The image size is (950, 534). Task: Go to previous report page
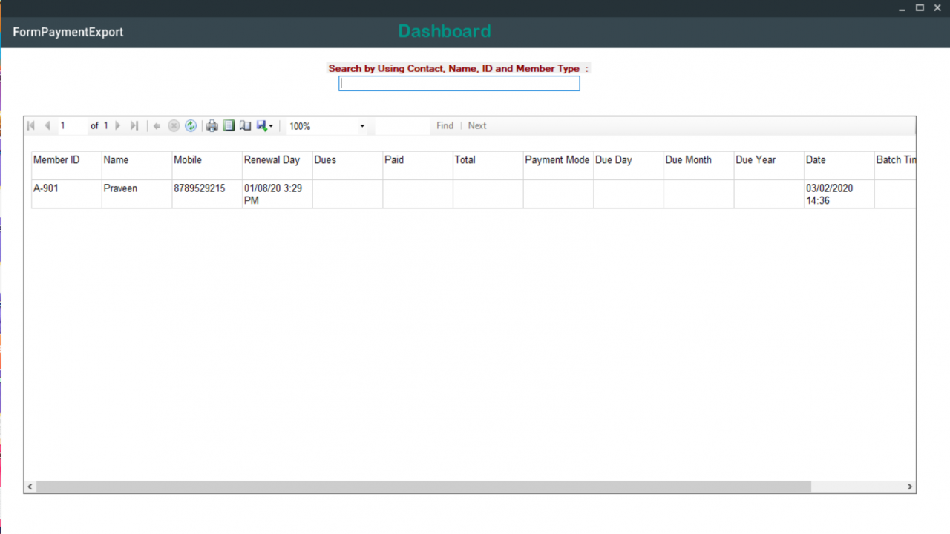47,126
